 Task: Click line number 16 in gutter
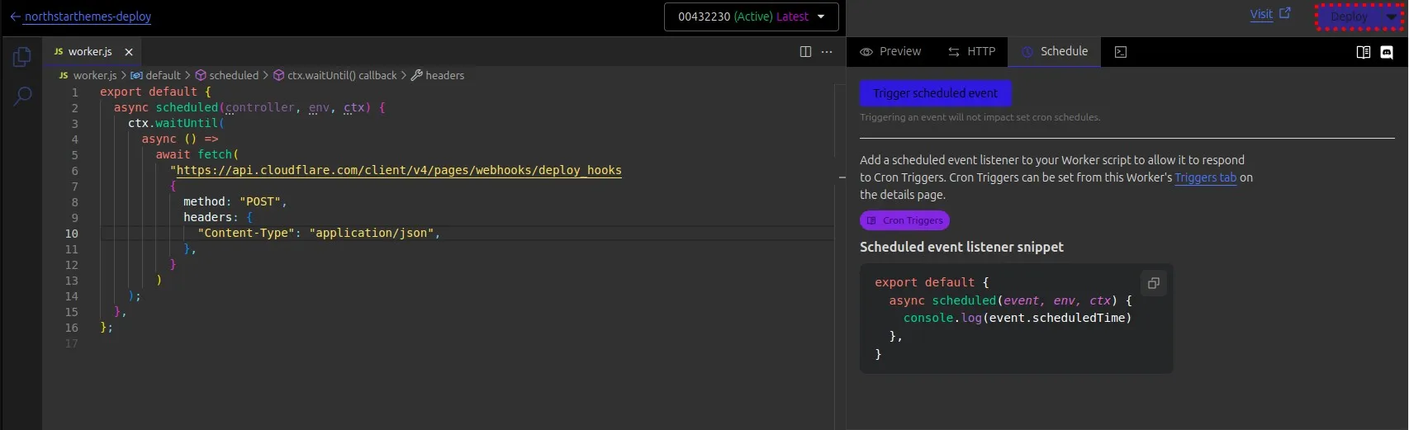pos(72,328)
